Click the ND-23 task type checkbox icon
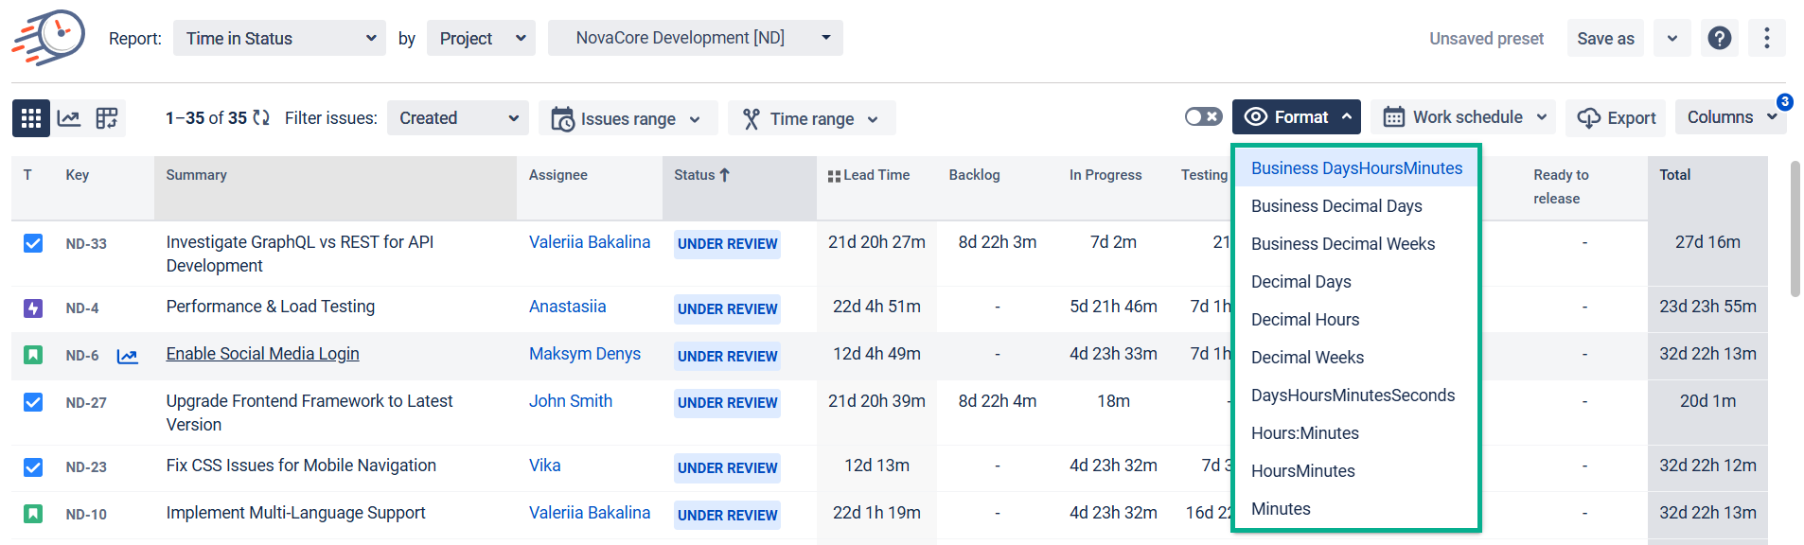This screenshot has height=545, width=1804. coord(33,466)
